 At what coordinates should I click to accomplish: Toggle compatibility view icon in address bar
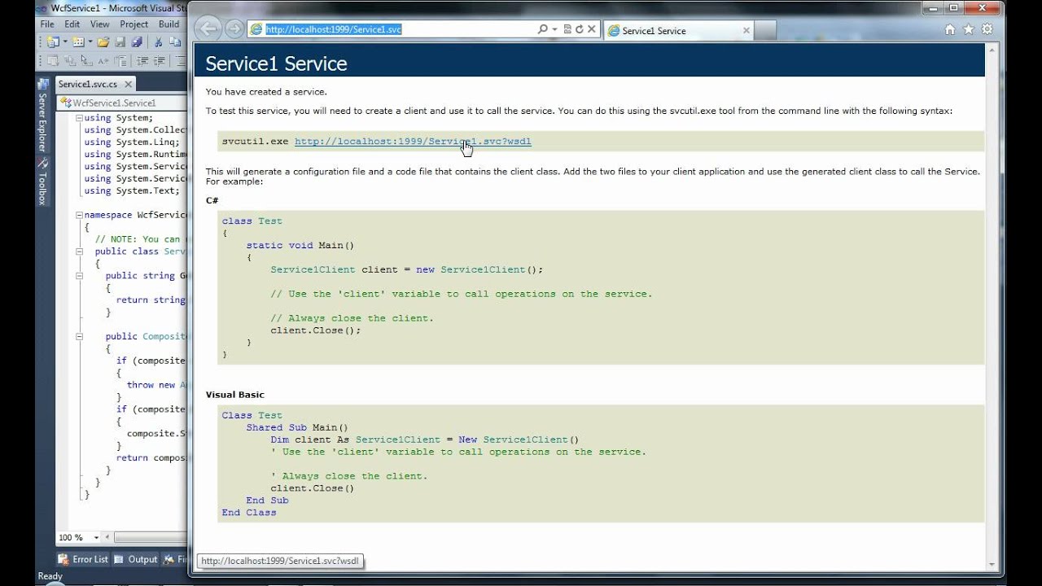tap(568, 29)
